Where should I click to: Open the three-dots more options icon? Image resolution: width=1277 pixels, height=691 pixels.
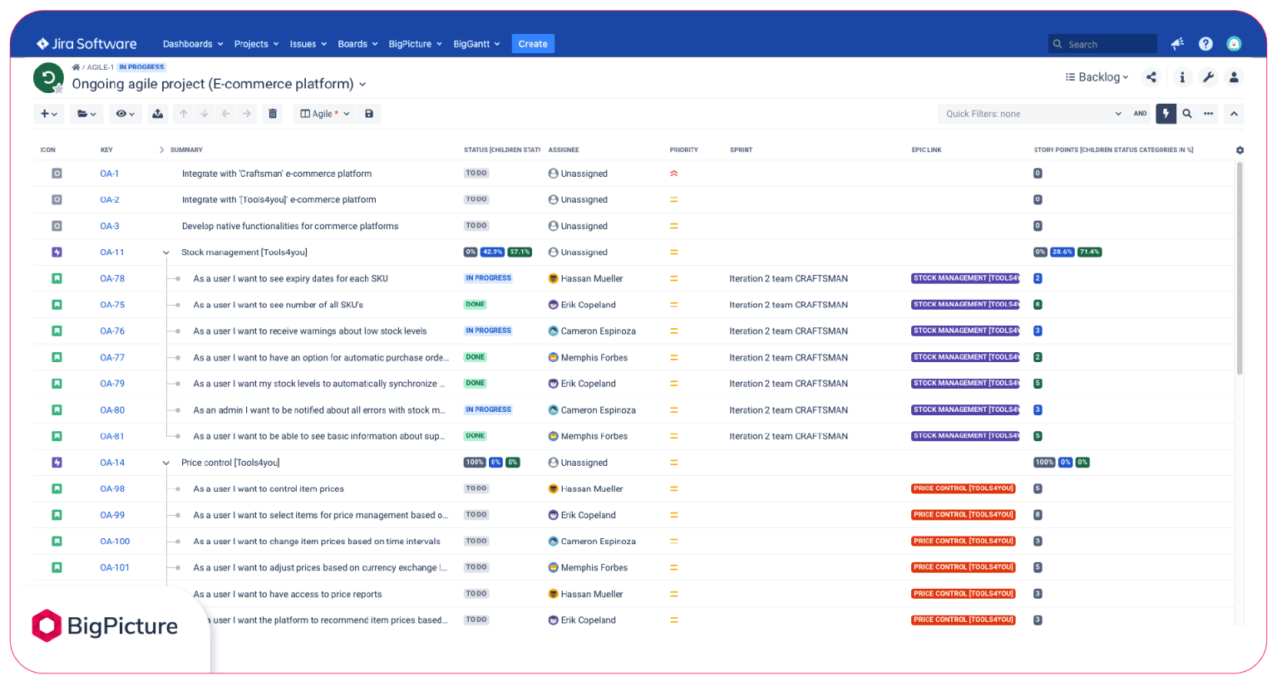(1208, 114)
